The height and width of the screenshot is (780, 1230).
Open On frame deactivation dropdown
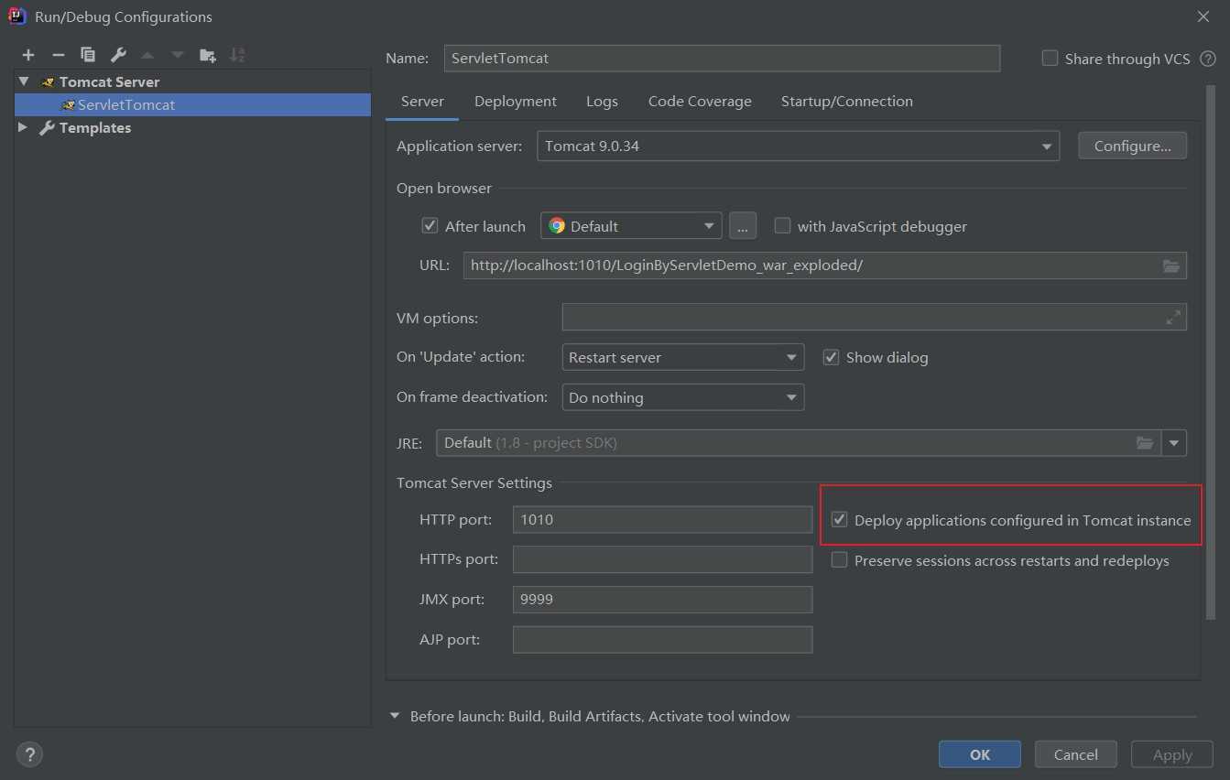tap(682, 397)
